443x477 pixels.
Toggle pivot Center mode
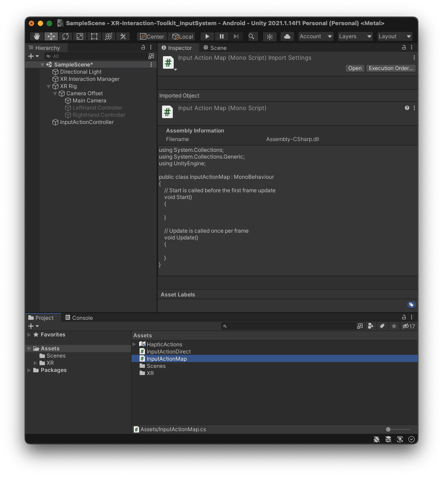(x=152, y=36)
